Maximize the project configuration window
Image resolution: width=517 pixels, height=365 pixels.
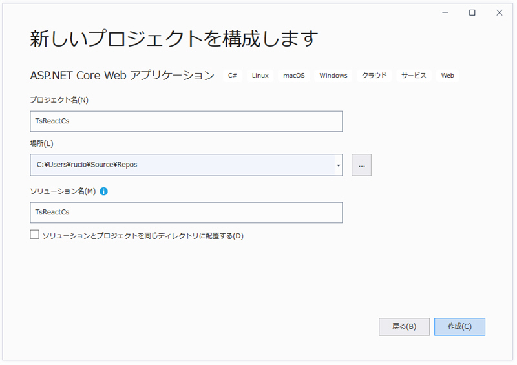pos(472,12)
